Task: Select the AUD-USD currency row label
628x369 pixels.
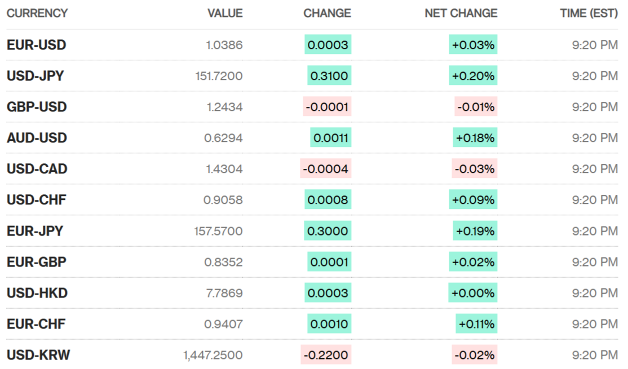Action: point(37,138)
